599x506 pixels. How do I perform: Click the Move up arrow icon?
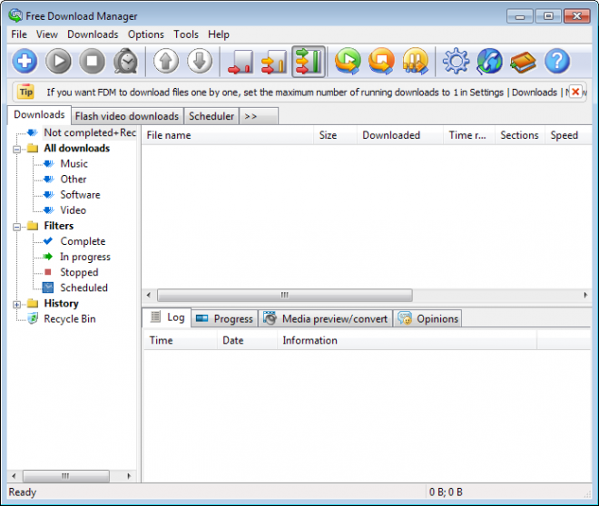[x=166, y=62]
